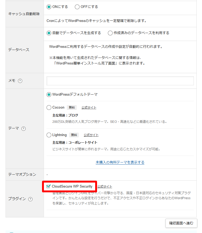The width and height of the screenshot is (202, 233).
Task: Click the help icon beside テーマ
Action: coord(24,129)
